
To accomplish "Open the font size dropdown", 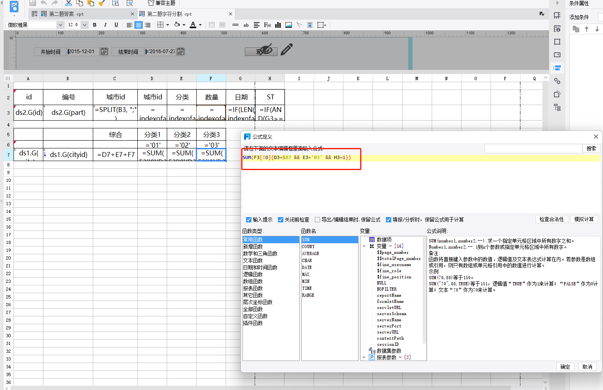I will 85,25.
